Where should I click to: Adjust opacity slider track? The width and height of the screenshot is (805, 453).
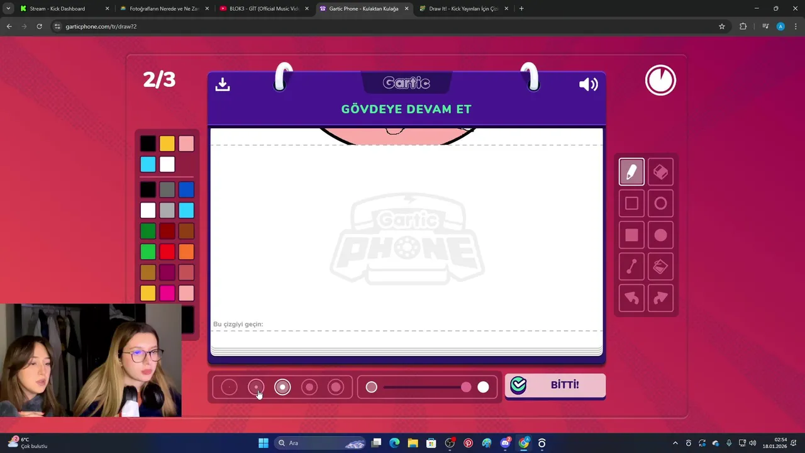tap(427, 387)
